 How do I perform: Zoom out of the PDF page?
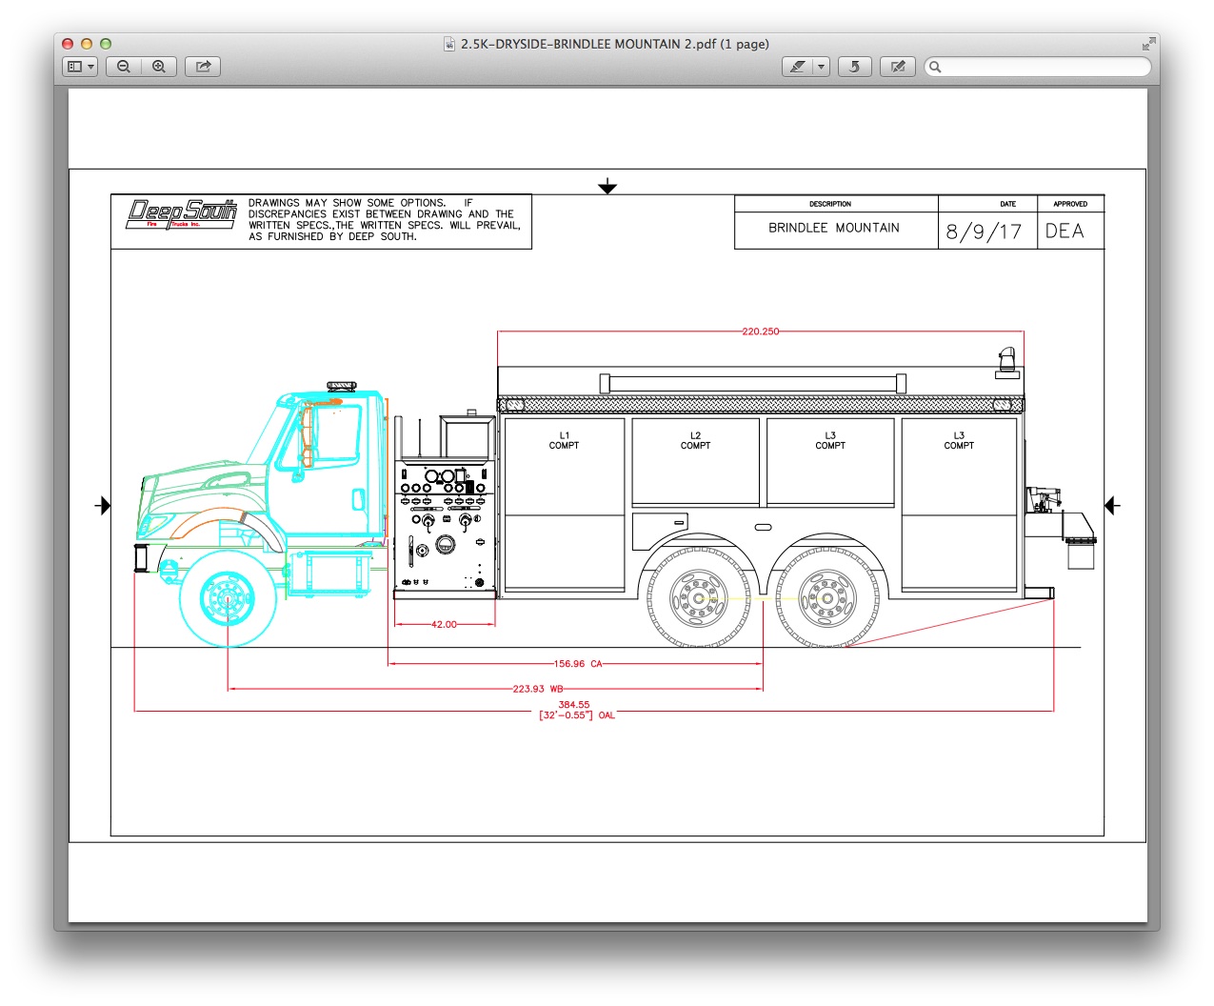click(124, 67)
